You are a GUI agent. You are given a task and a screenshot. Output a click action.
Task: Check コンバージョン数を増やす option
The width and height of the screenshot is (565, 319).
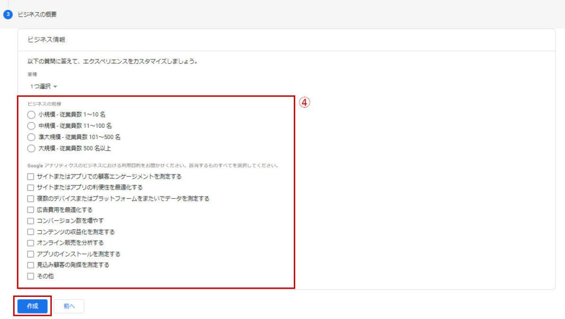click(x=31, y=221)
